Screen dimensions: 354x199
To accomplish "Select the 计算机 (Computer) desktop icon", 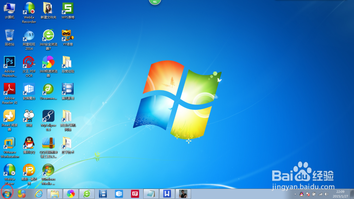I will coord(10,11).
